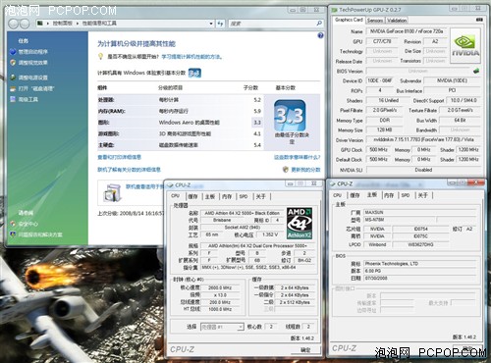491x363 pixels.
Task: Click the Windows Aero graphics score row
Action: point(181,123)
